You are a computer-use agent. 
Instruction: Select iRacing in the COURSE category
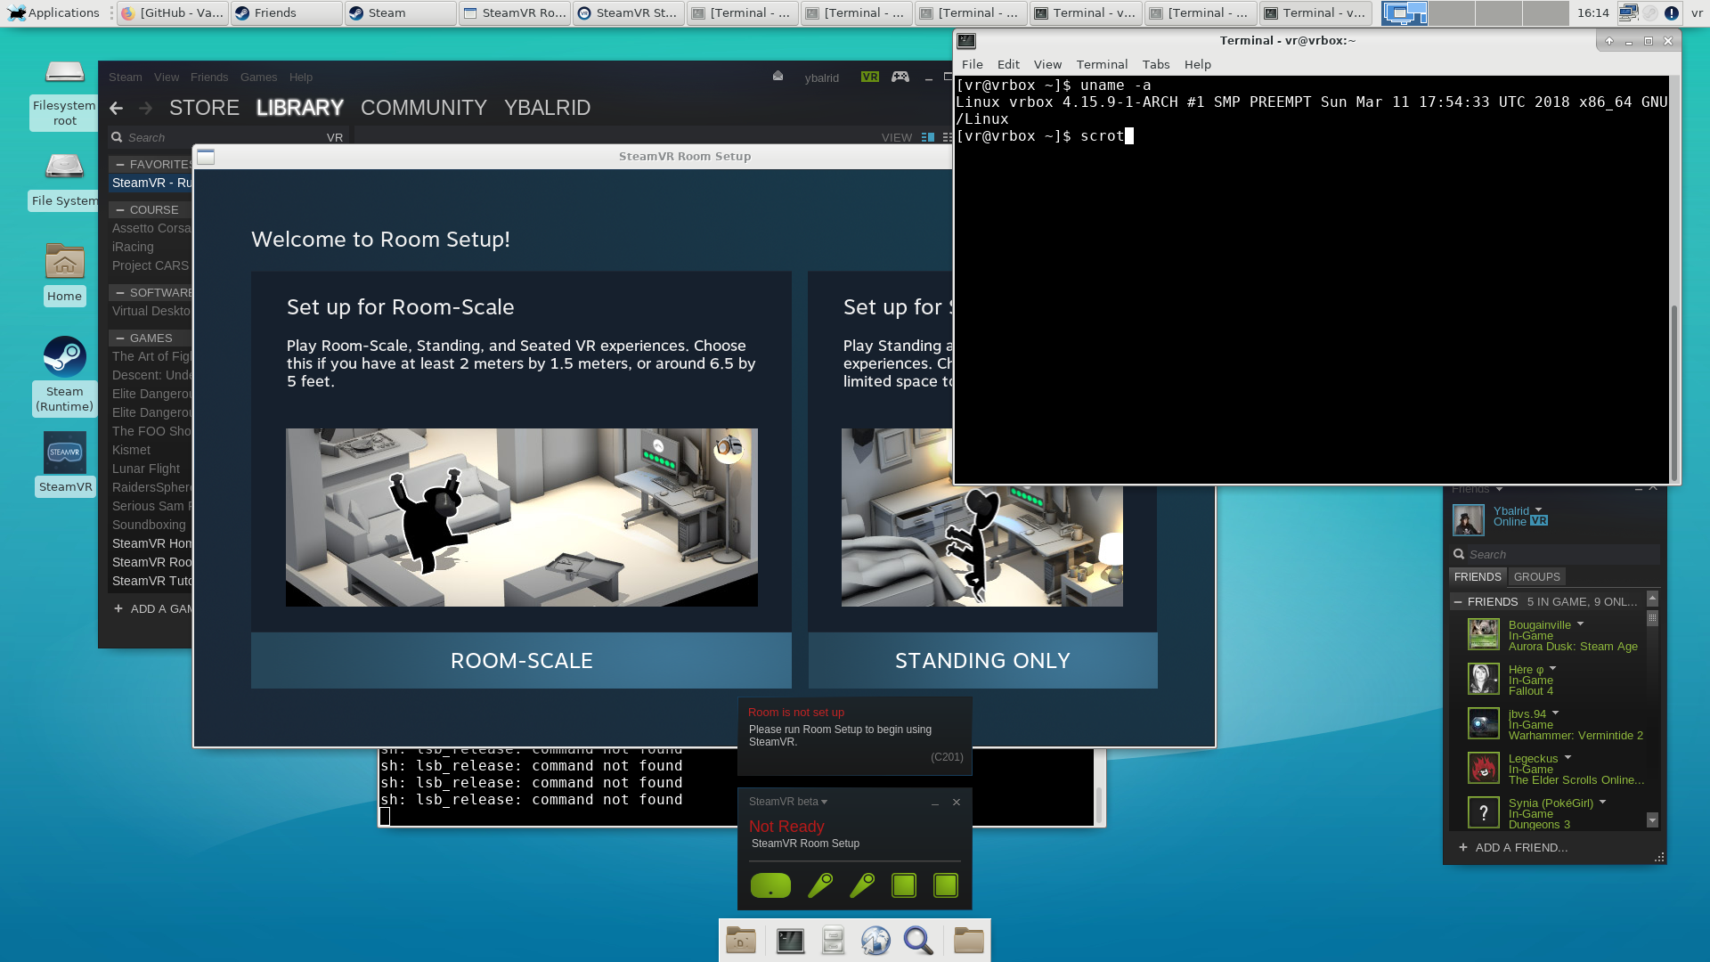pos(134,247)
